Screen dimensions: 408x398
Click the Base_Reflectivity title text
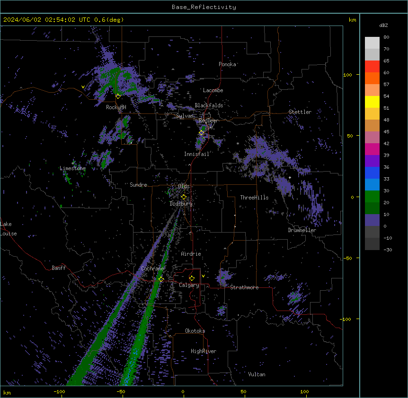204,7
